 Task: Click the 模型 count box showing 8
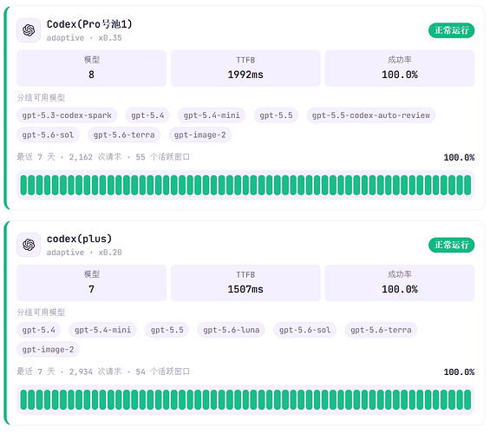click(92, 69)
